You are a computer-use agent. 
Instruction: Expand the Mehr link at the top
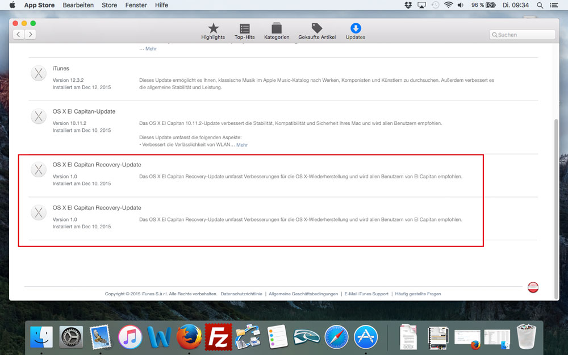coord(151,48)
